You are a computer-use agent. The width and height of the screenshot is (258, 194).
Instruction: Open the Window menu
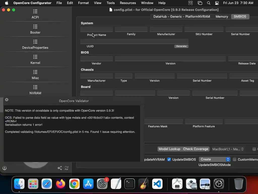click(x=147, y=3)
